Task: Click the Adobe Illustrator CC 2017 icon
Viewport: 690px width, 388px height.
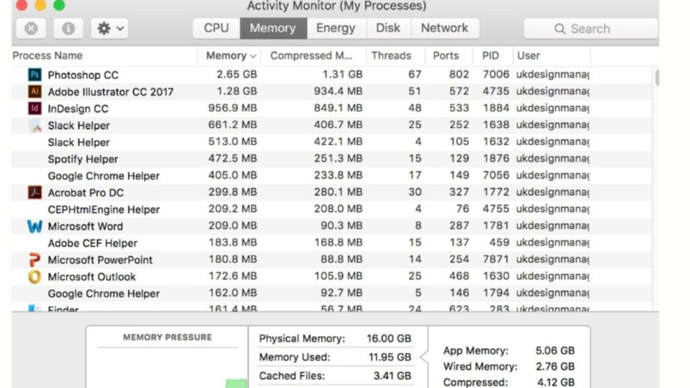Action: (35, 91)
